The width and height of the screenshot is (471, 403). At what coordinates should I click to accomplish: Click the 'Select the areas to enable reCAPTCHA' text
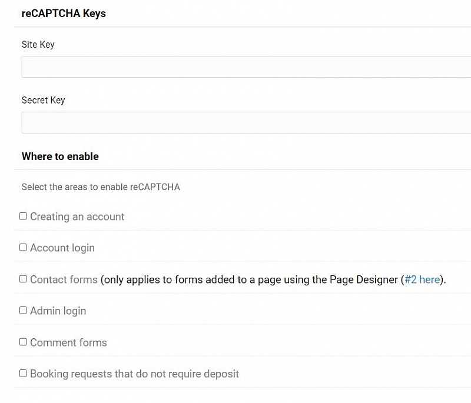click(101, 187)
